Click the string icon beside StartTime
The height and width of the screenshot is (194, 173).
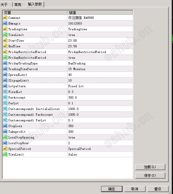coord(5,40)
